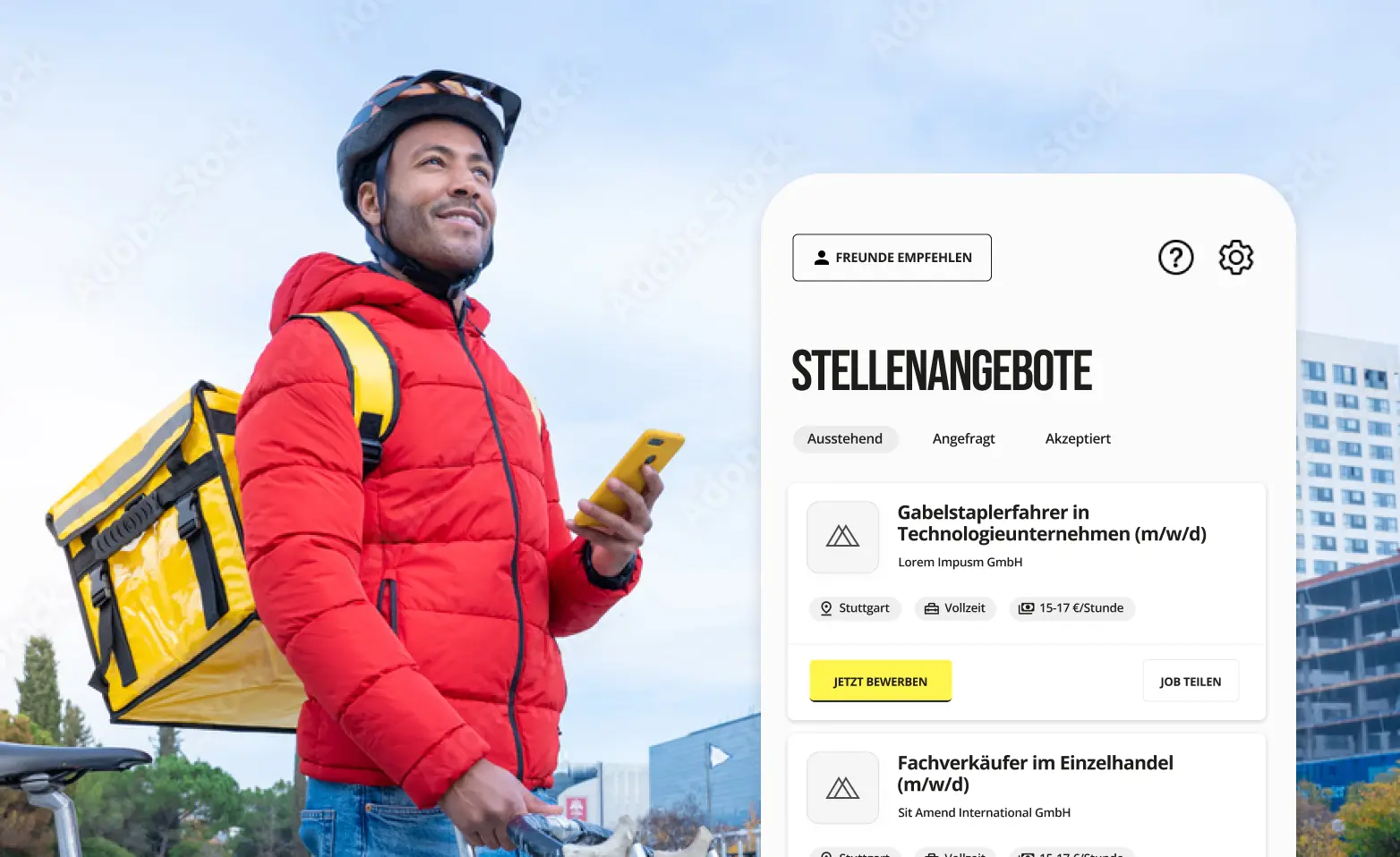Click the Gabelstaplerfahrer company logo placeholder
The height and width of the screenshot is (857, 1400).
[x=842, y=537]
